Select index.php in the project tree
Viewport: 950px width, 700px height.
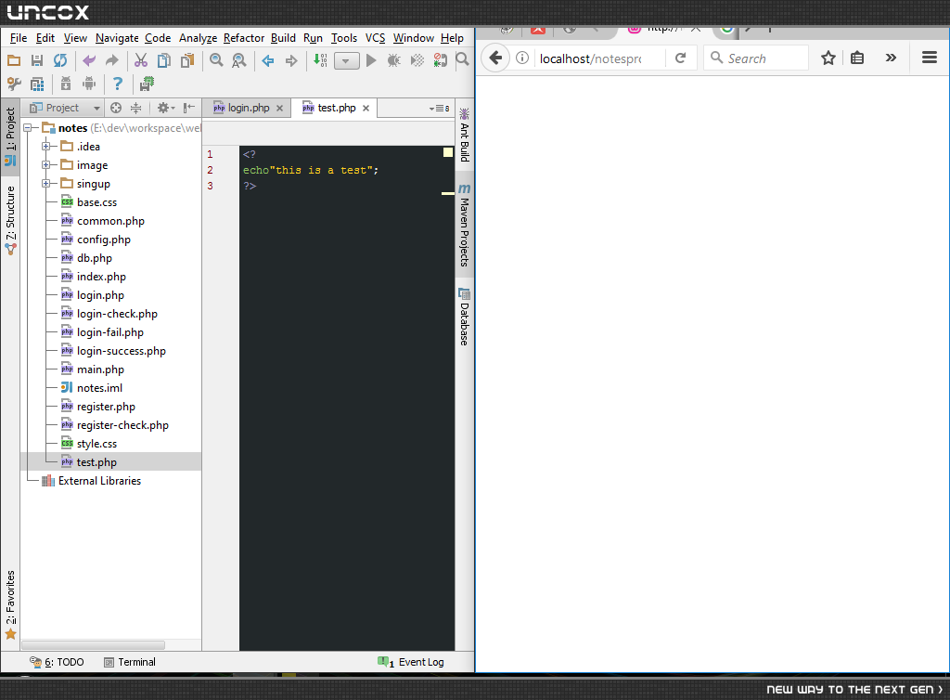pos(101,277)
